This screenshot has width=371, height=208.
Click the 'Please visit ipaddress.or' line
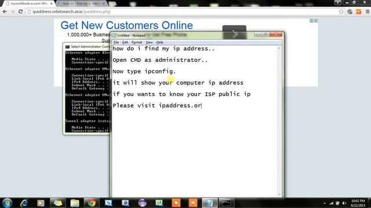tap(157, 105)
